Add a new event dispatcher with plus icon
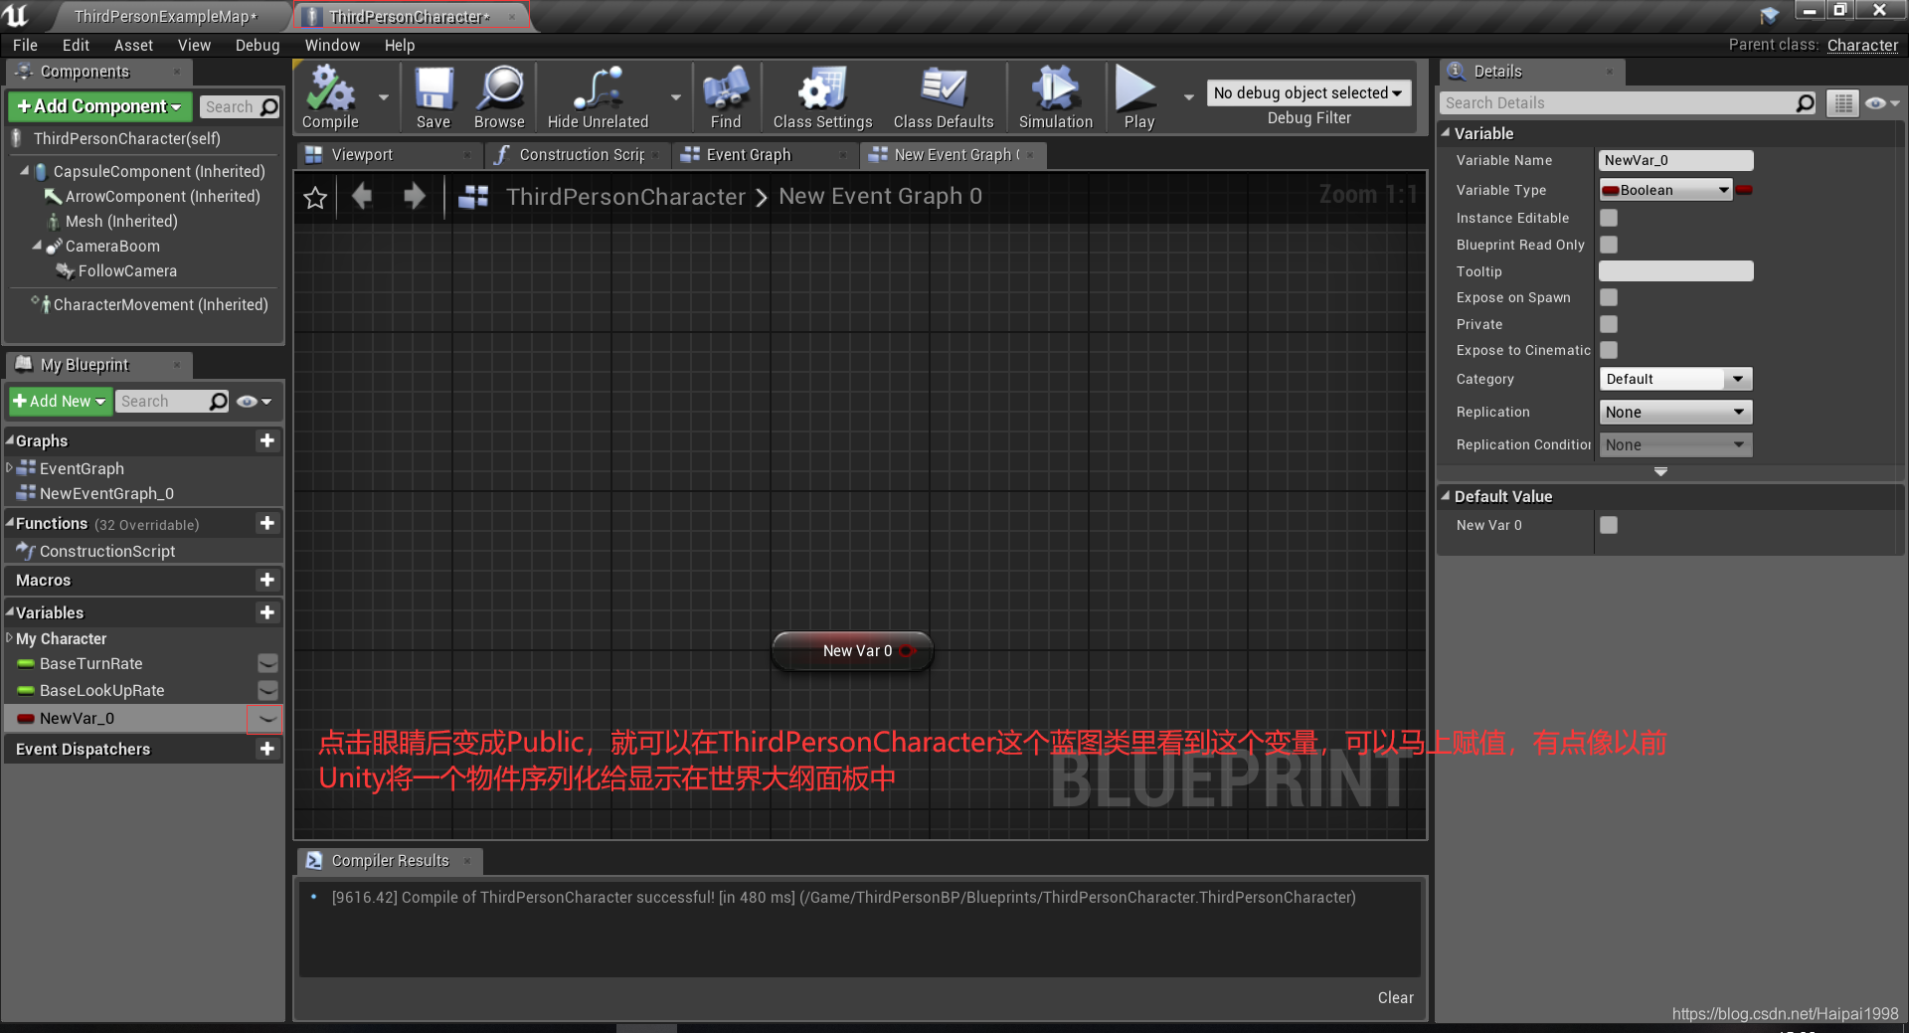 click(266, 749)
